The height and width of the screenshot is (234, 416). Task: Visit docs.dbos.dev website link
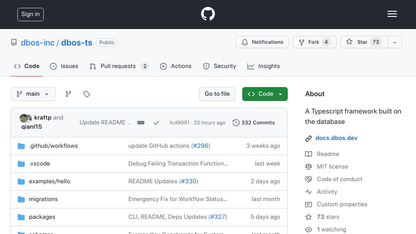(336, 138)
